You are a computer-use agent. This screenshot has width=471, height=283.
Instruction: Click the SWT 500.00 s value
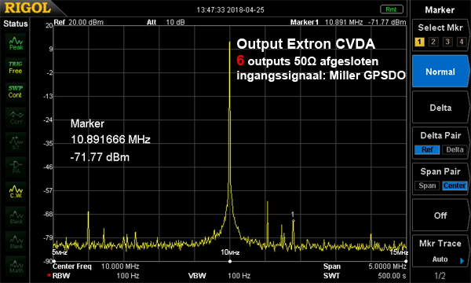pos(392,275)
